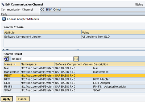145x102 pixels.
Task: Click the Go search button
Action: [76, 59]
